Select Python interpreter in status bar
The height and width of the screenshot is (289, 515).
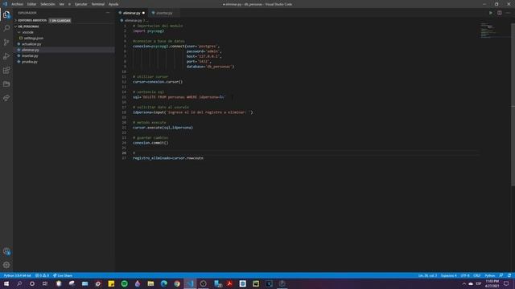click(18, 275)
